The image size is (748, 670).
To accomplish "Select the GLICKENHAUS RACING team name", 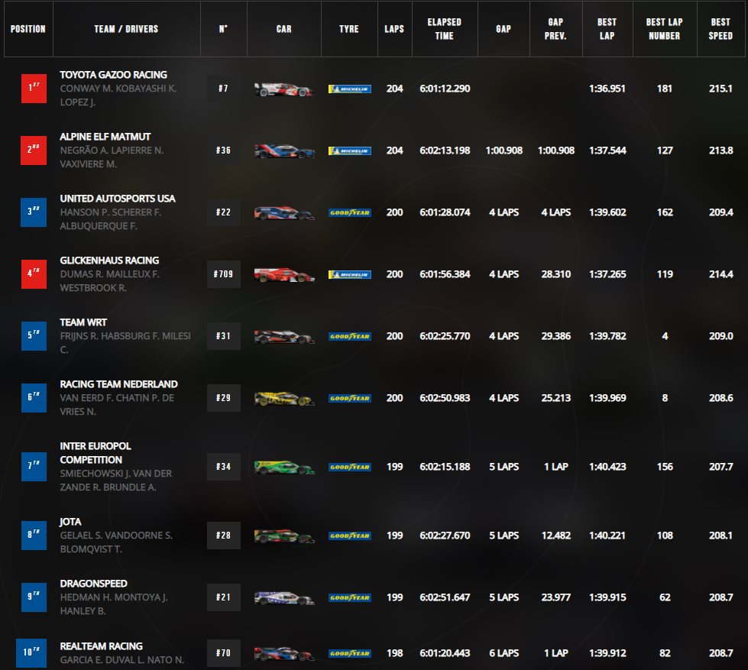I will (110, 261).
